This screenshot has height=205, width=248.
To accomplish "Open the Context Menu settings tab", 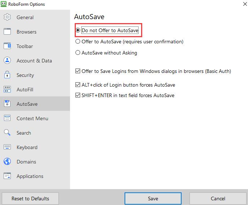I will (x=32, y=118).
